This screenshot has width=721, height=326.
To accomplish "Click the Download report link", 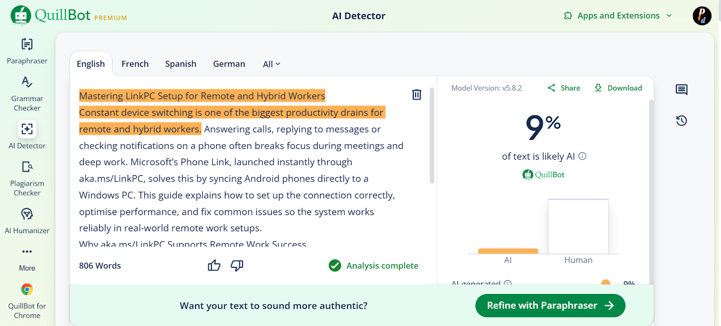I will [618, 88].
